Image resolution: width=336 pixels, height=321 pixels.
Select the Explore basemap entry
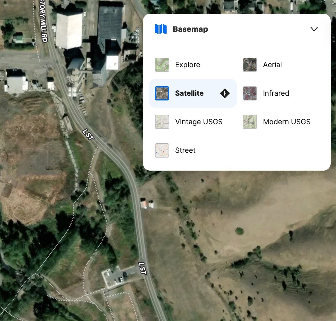point(183,64)
